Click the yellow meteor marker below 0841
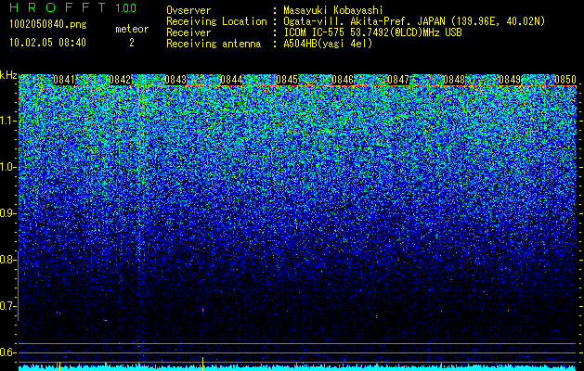This screenshot has width=584, height=371. 59,365
